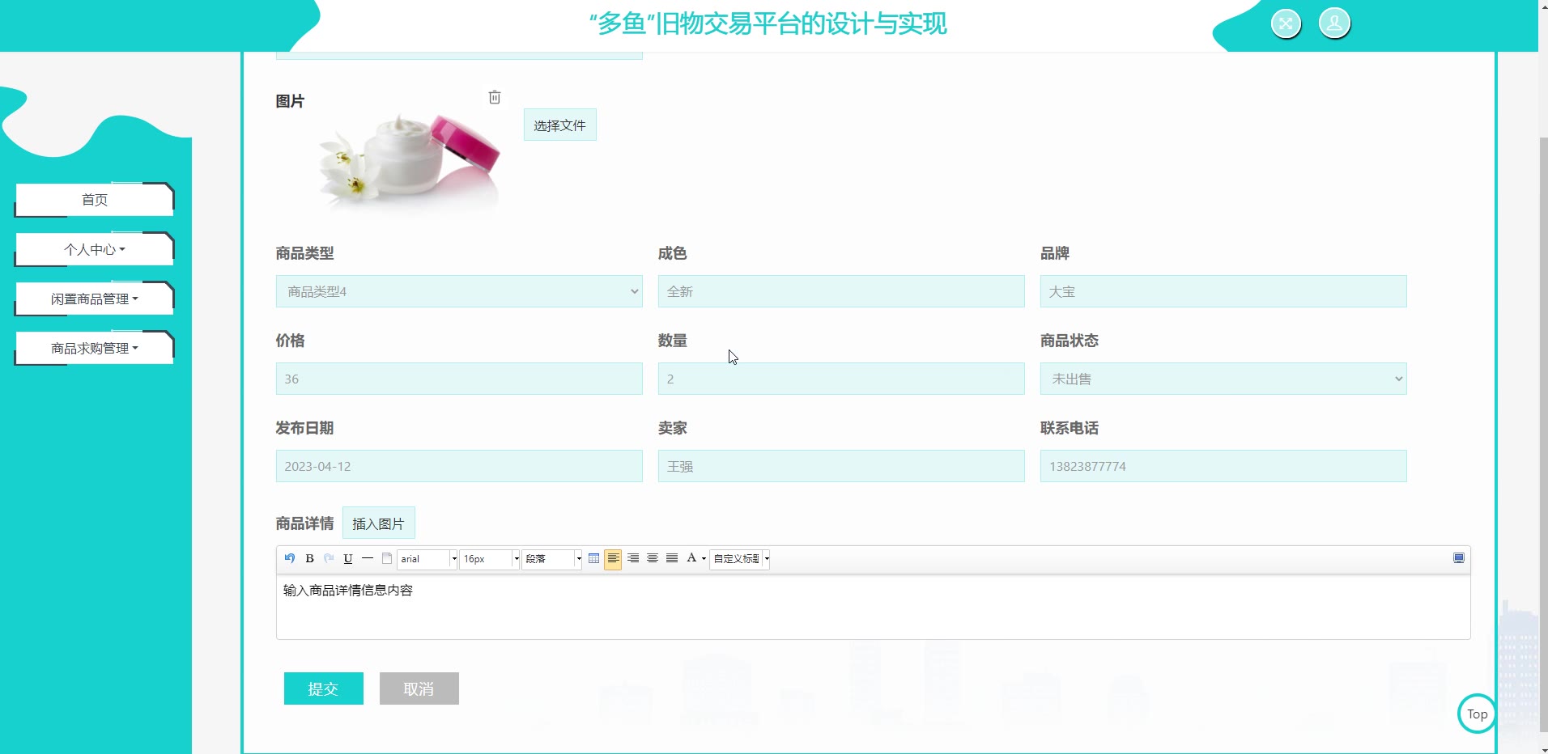Image resolution: width=1548 pixels, height=754 pixels.
Task: Insert a horizontal rule in editor
Action: 368,558
